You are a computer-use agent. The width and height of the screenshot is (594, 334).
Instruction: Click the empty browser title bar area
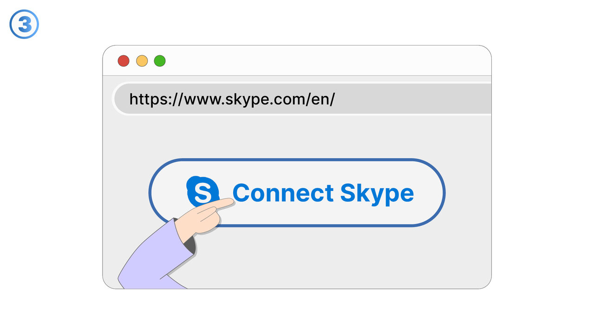(x=325, y=61)
